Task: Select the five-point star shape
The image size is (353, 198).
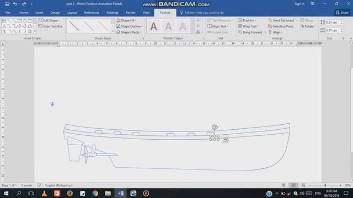Action: pyautogui.click(x=30, y=31)
